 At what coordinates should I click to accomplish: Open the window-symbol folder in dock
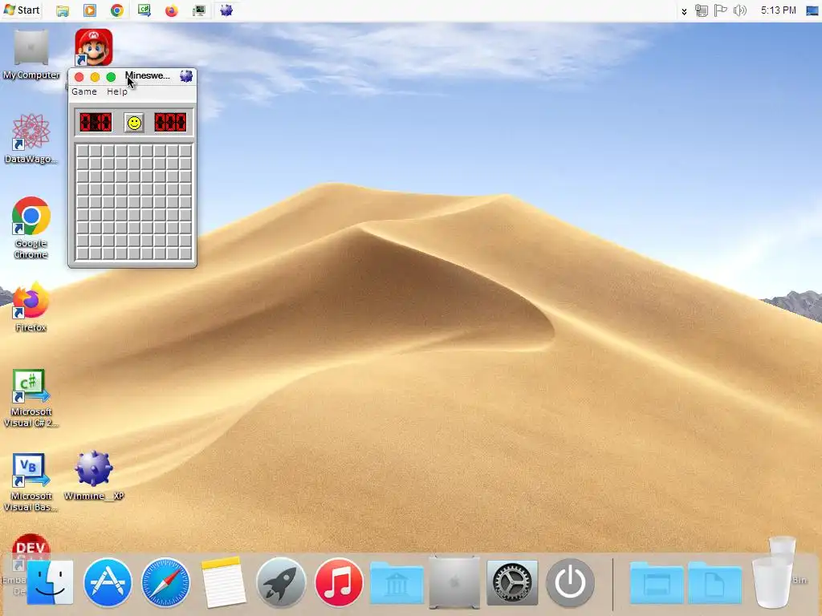coord(657,582)
